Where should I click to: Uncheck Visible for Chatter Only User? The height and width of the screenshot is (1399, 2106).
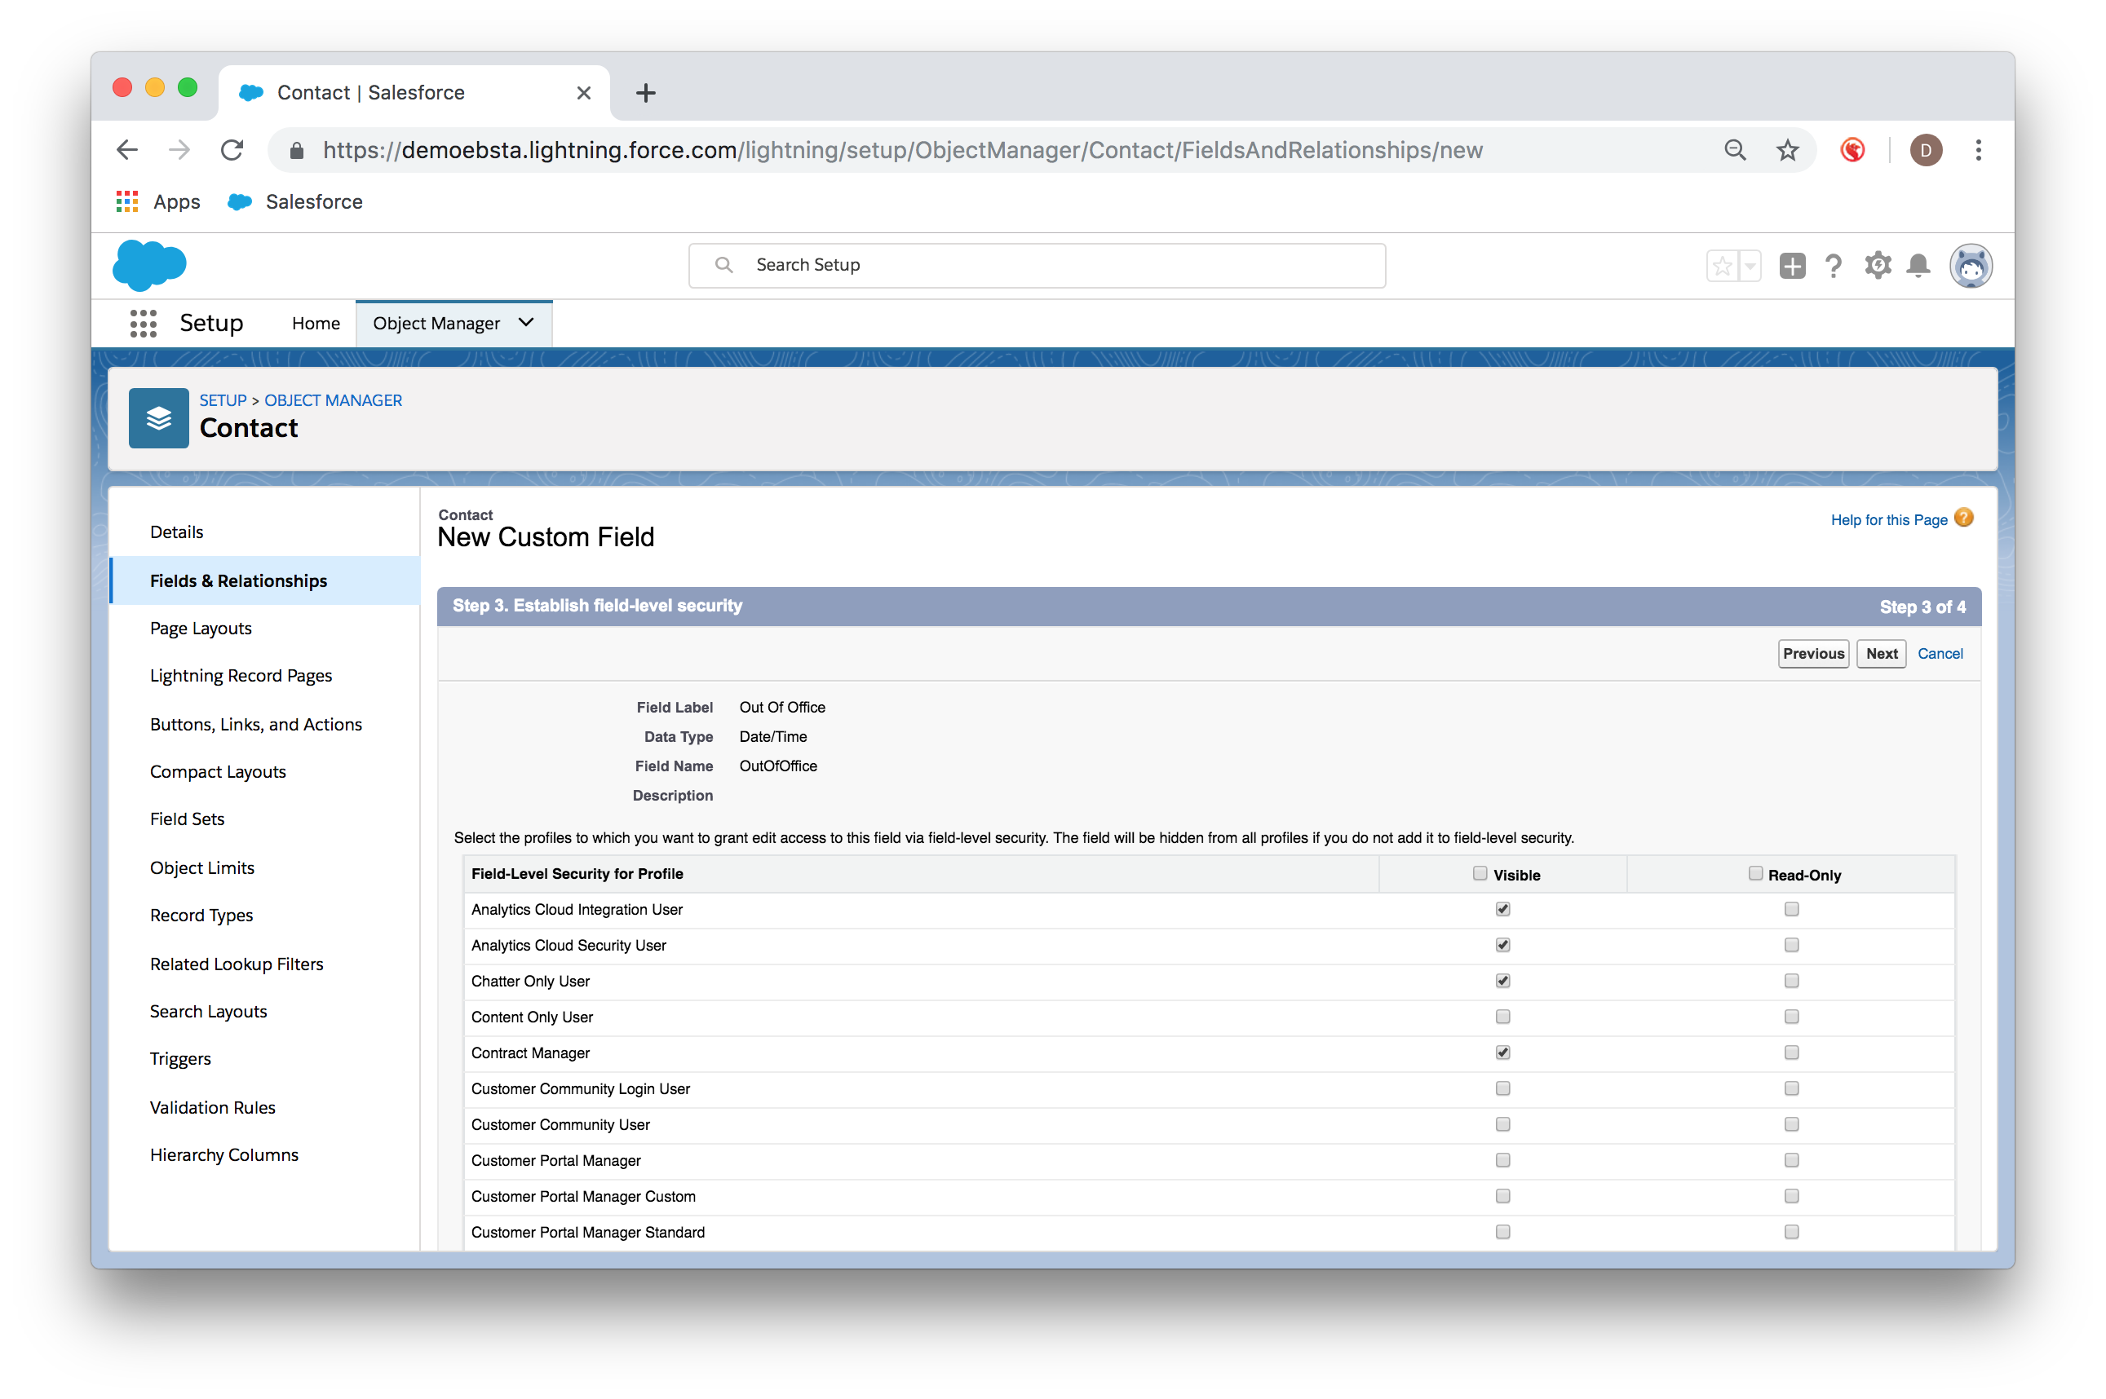[1502, 981]
